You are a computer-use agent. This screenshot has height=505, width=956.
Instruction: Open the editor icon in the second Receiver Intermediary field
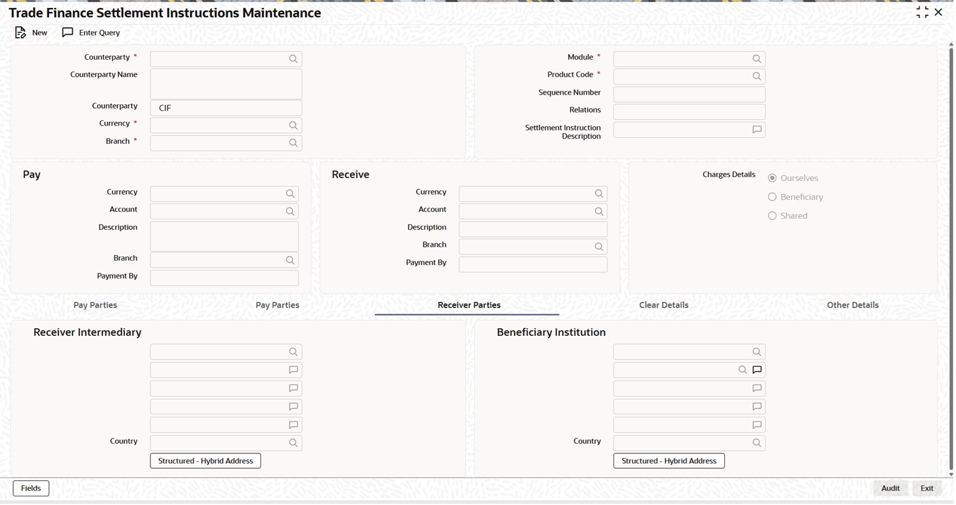[293, 370]
